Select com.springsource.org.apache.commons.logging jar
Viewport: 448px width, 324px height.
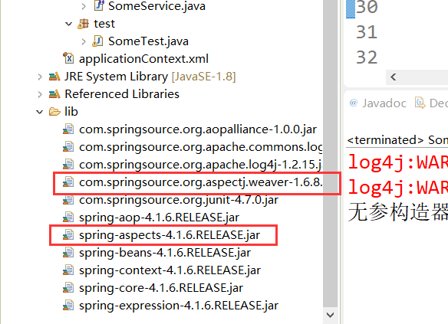pyautogui.click(x=201, y=147)
